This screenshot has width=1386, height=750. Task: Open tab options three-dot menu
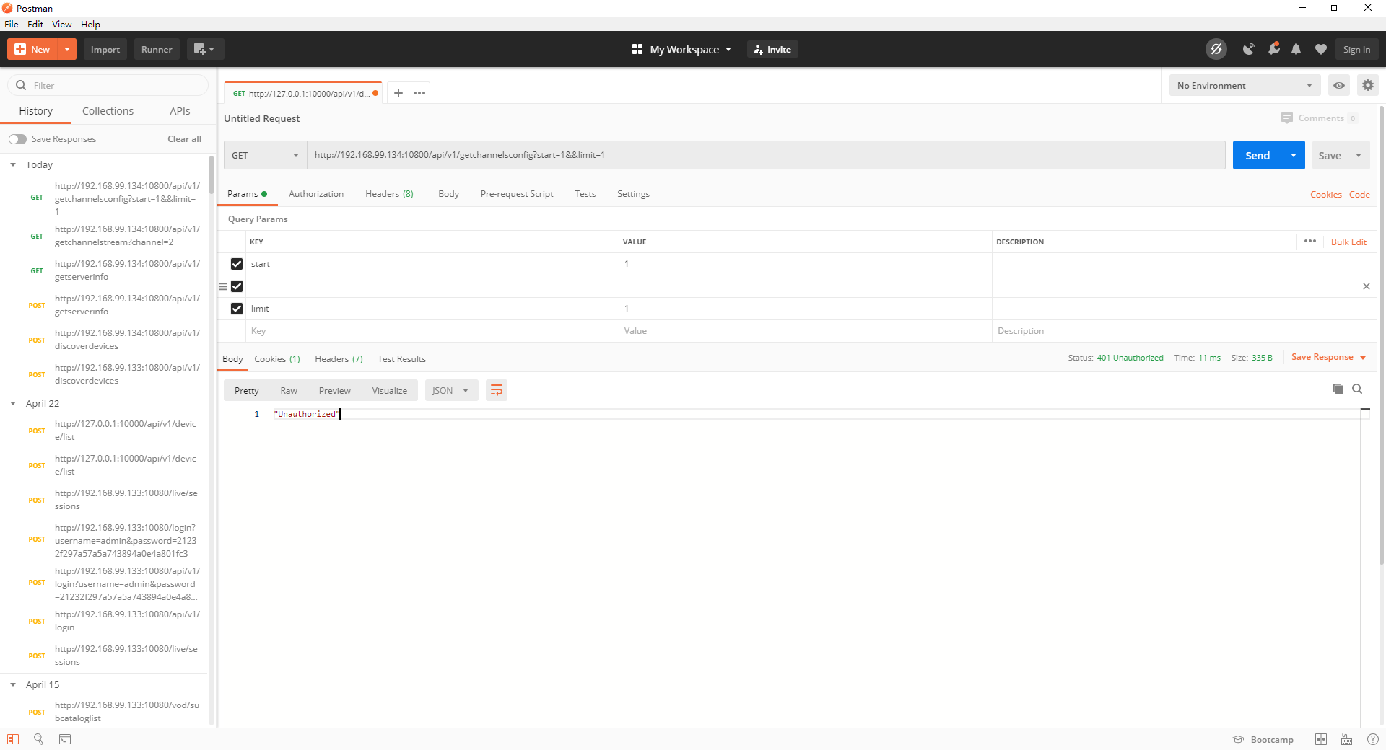(x=419, y=93)
